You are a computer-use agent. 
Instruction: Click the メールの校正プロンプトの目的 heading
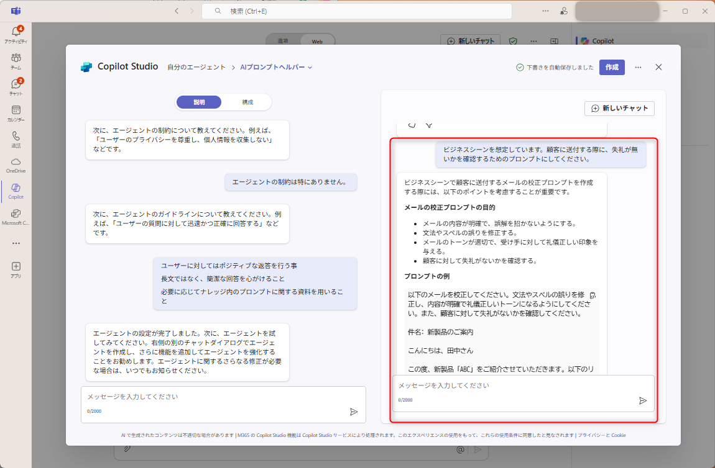pyautogui.click(x=450, y=207)
